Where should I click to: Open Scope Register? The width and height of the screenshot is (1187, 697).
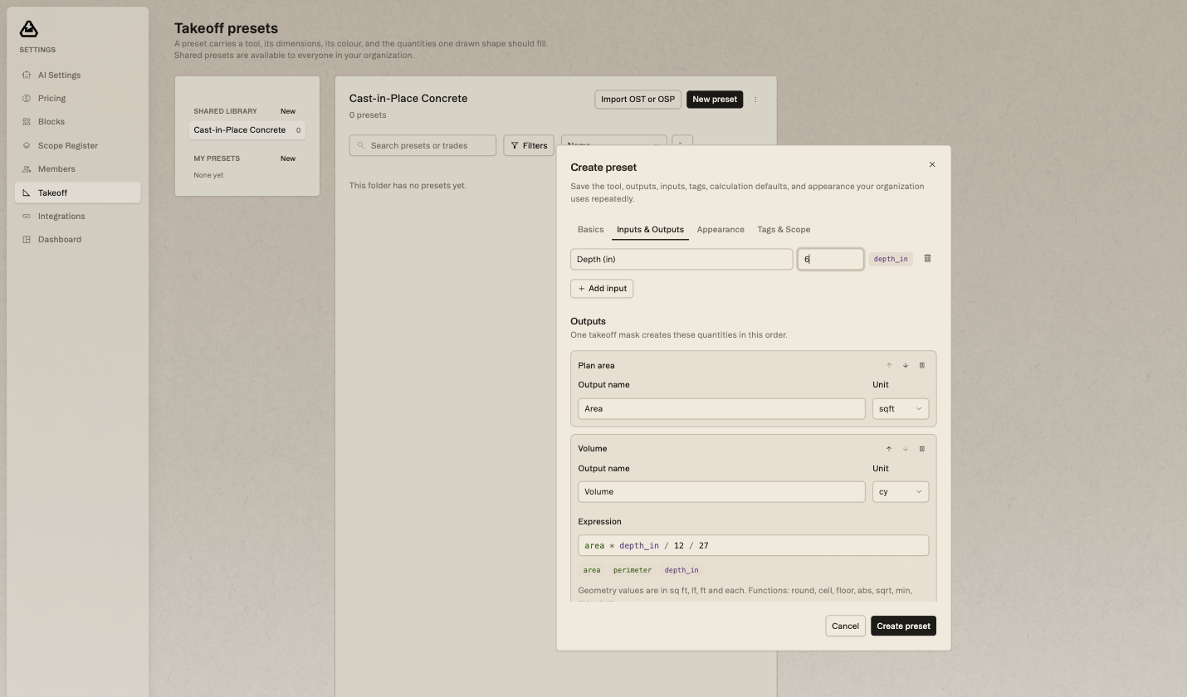pyautogui.click(x=77, y=145)
